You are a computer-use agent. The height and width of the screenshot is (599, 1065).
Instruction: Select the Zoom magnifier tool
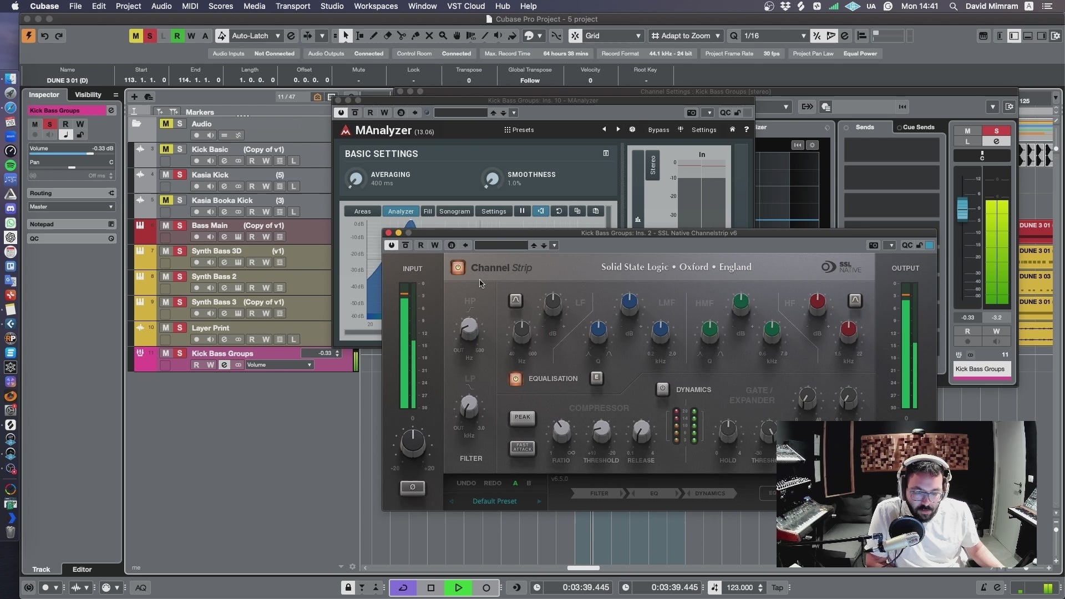pyautogui.click(x=443, y=36)
